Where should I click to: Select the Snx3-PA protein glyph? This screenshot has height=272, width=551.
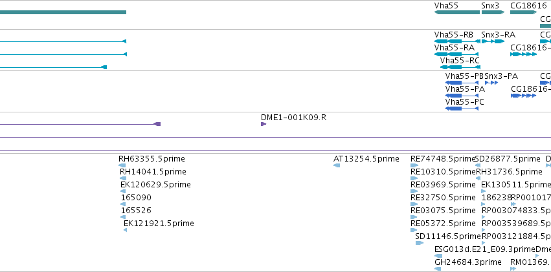coord(491,83)
